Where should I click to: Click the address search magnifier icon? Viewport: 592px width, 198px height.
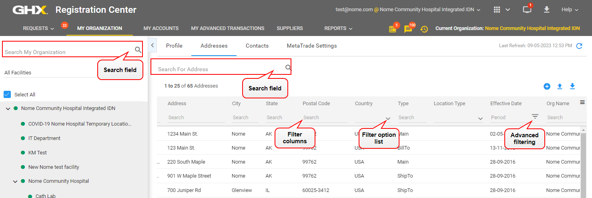tap(288, 67)
